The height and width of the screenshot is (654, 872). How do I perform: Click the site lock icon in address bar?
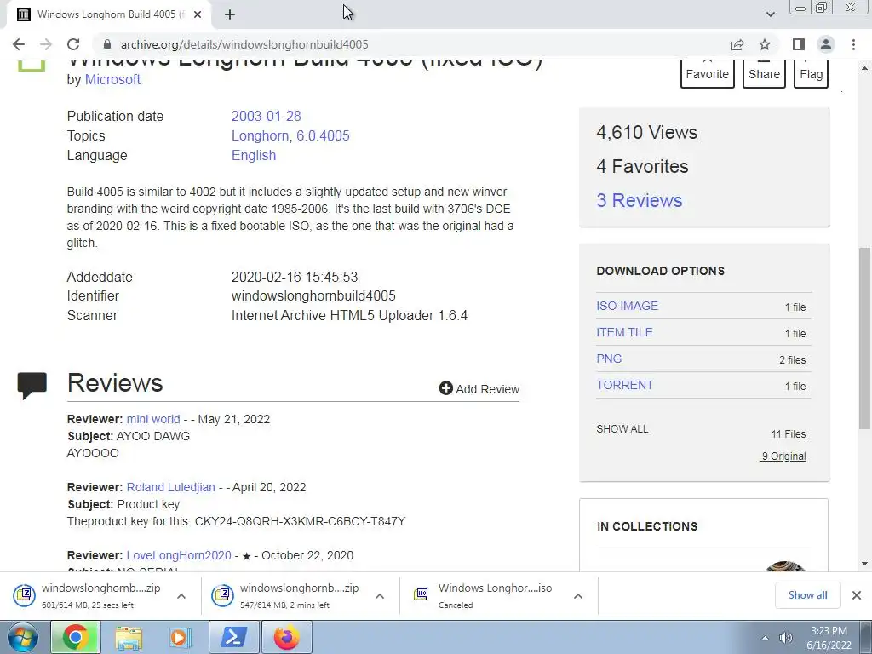108,44
